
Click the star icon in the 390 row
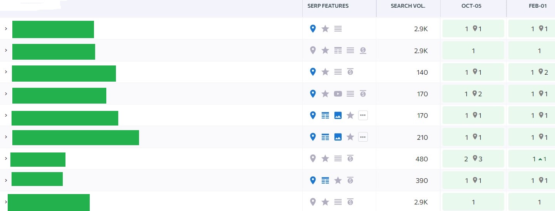tap(338, 180)
